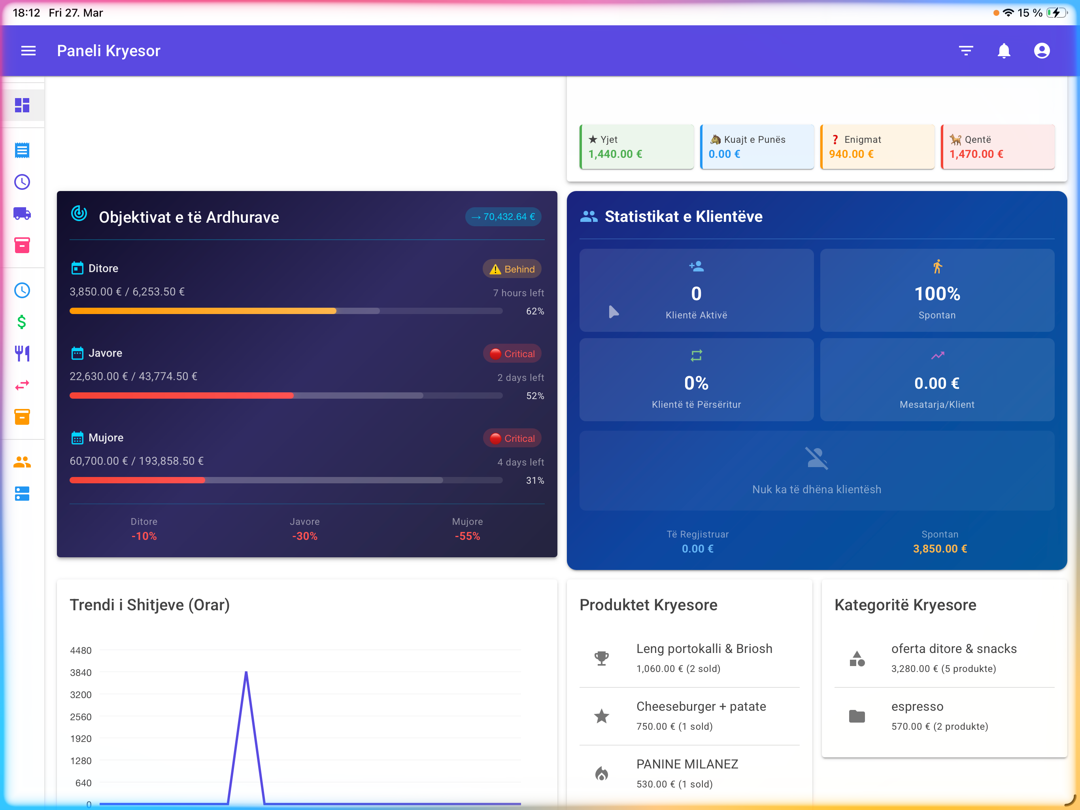The height and width of the screenshot is (810, 1080).
Task: Click the Mujore 31% progress bar
Action: coord(286,480)
